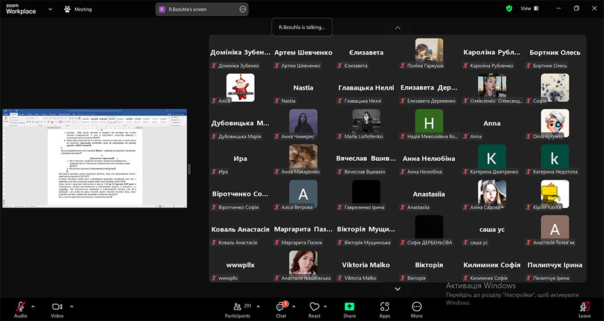Click the muted mic icon beside Anastasiia

[403, 207]
